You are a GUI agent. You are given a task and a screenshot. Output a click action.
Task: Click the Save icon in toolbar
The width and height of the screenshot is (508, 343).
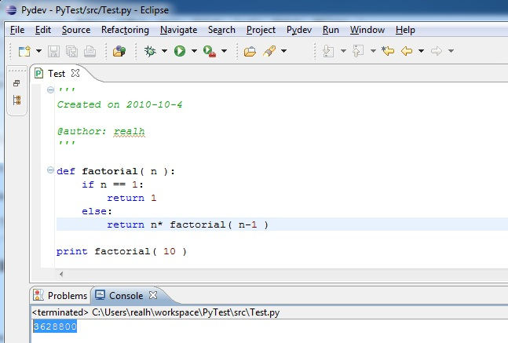(54, 51)
